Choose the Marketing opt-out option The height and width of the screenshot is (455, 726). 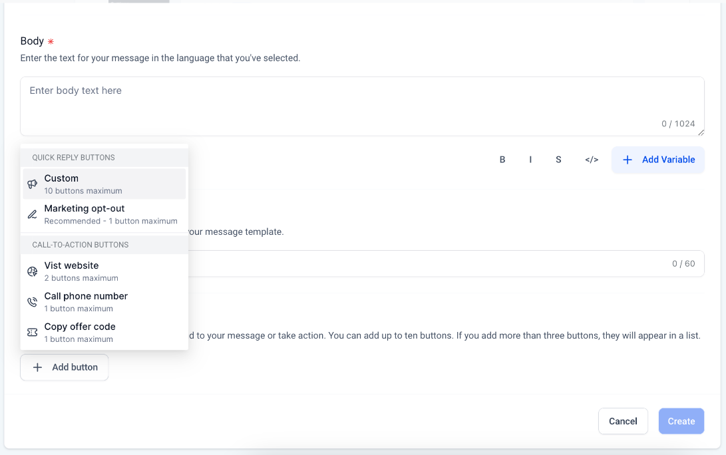click(104, 214)
